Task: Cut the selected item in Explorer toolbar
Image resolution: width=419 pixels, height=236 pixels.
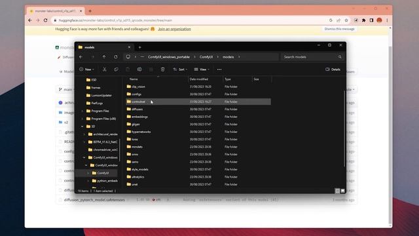Action: click(x=105, y=69)
